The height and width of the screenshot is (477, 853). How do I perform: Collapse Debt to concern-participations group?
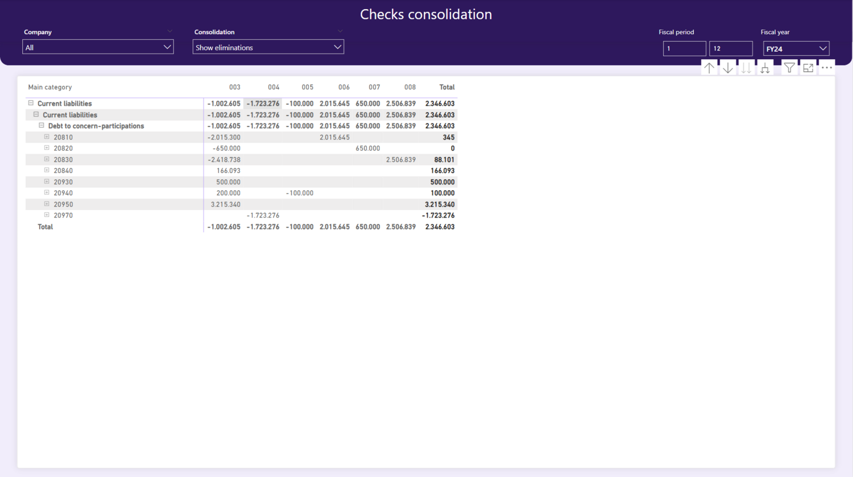click(x=42, y=125)
